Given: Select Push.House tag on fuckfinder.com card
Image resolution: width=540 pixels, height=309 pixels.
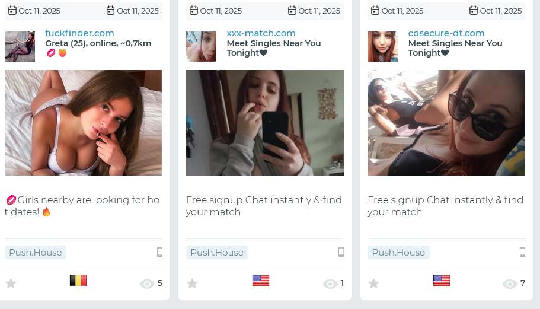Looking at the screenshot, I should coord(36,253).
